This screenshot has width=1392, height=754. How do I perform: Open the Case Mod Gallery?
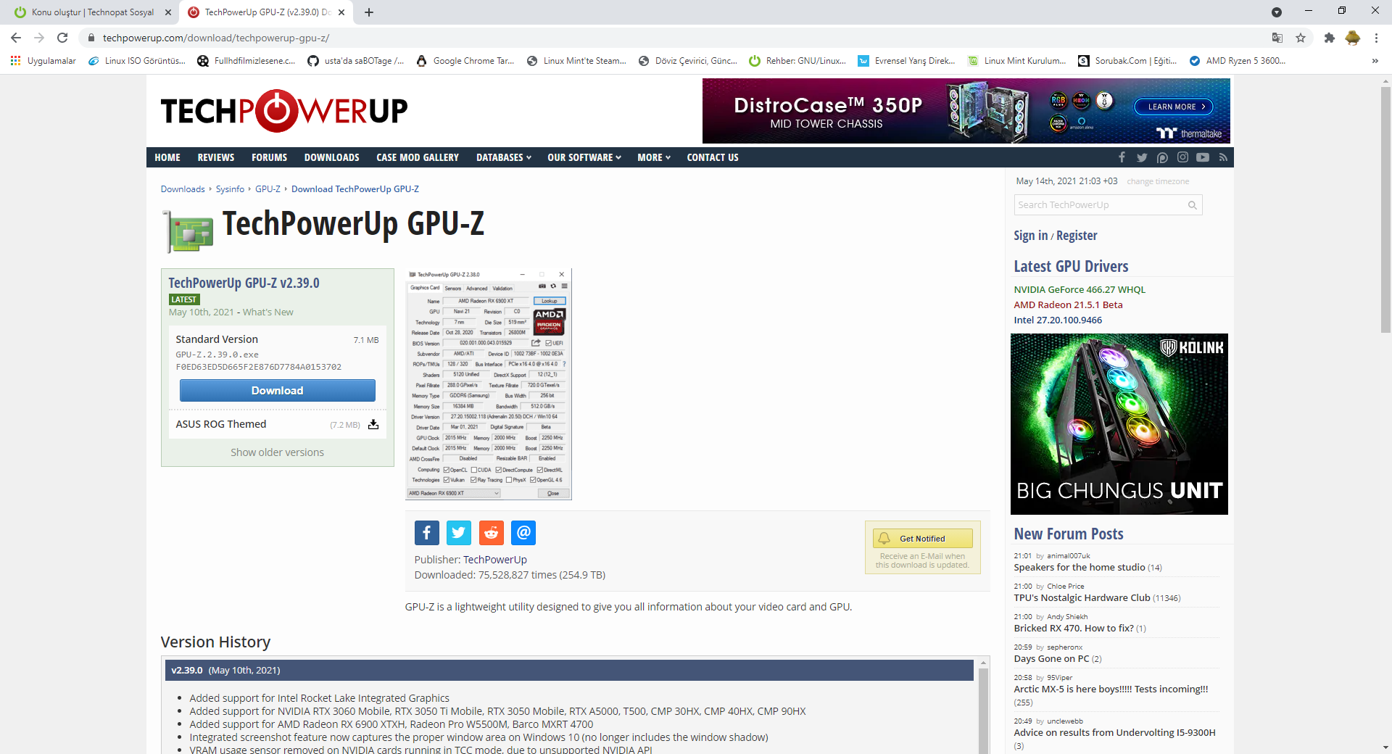tap(418, 157)
